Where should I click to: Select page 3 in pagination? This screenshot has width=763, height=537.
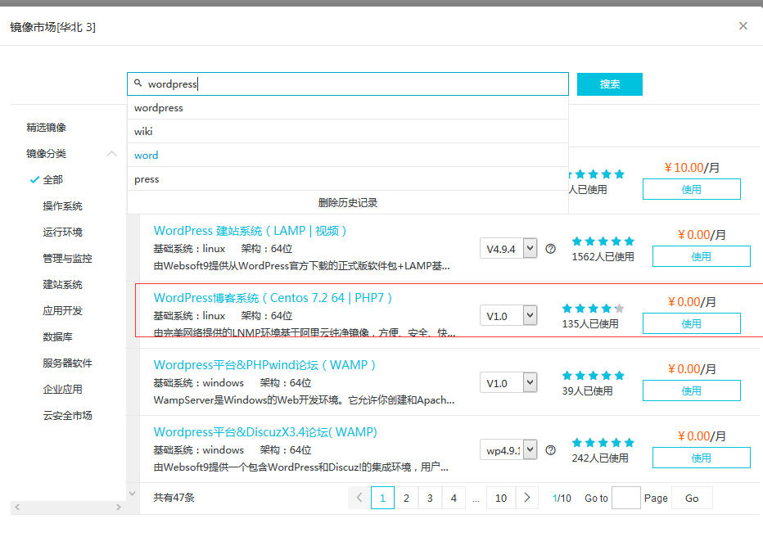click(430, 498)
